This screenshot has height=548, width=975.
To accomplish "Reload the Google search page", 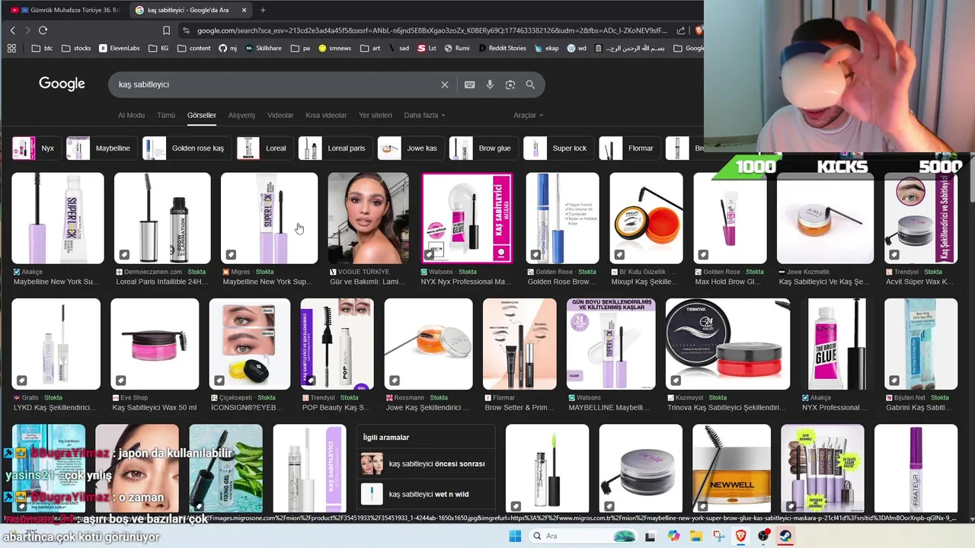I will (x=43, y=30).
